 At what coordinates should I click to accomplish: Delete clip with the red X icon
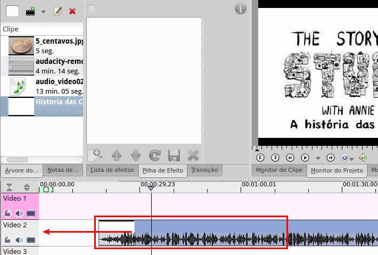72,11
